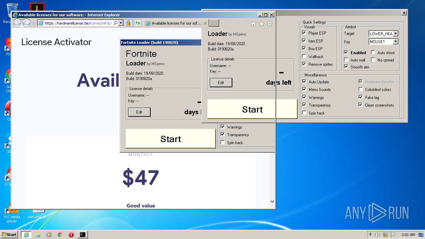Click the search magnifier in IE address bar
The height and width of the screenshot is (239, 425).
point(115,23)
